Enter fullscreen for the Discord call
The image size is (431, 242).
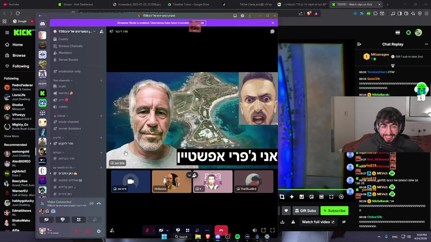(272, 230)
